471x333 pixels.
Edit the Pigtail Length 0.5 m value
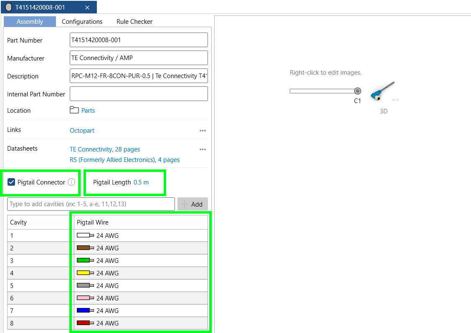141,182
